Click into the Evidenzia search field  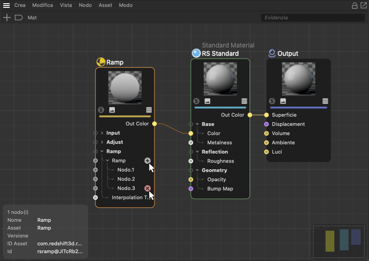[313, 18]
